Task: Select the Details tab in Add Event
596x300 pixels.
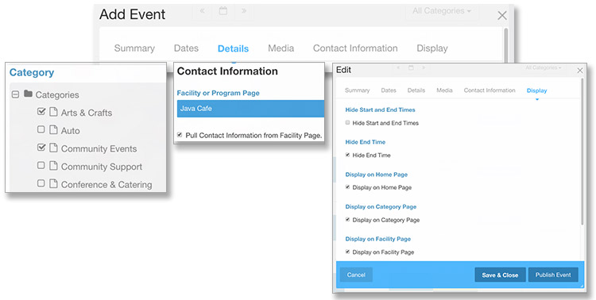Action: (x=233, y=48)
